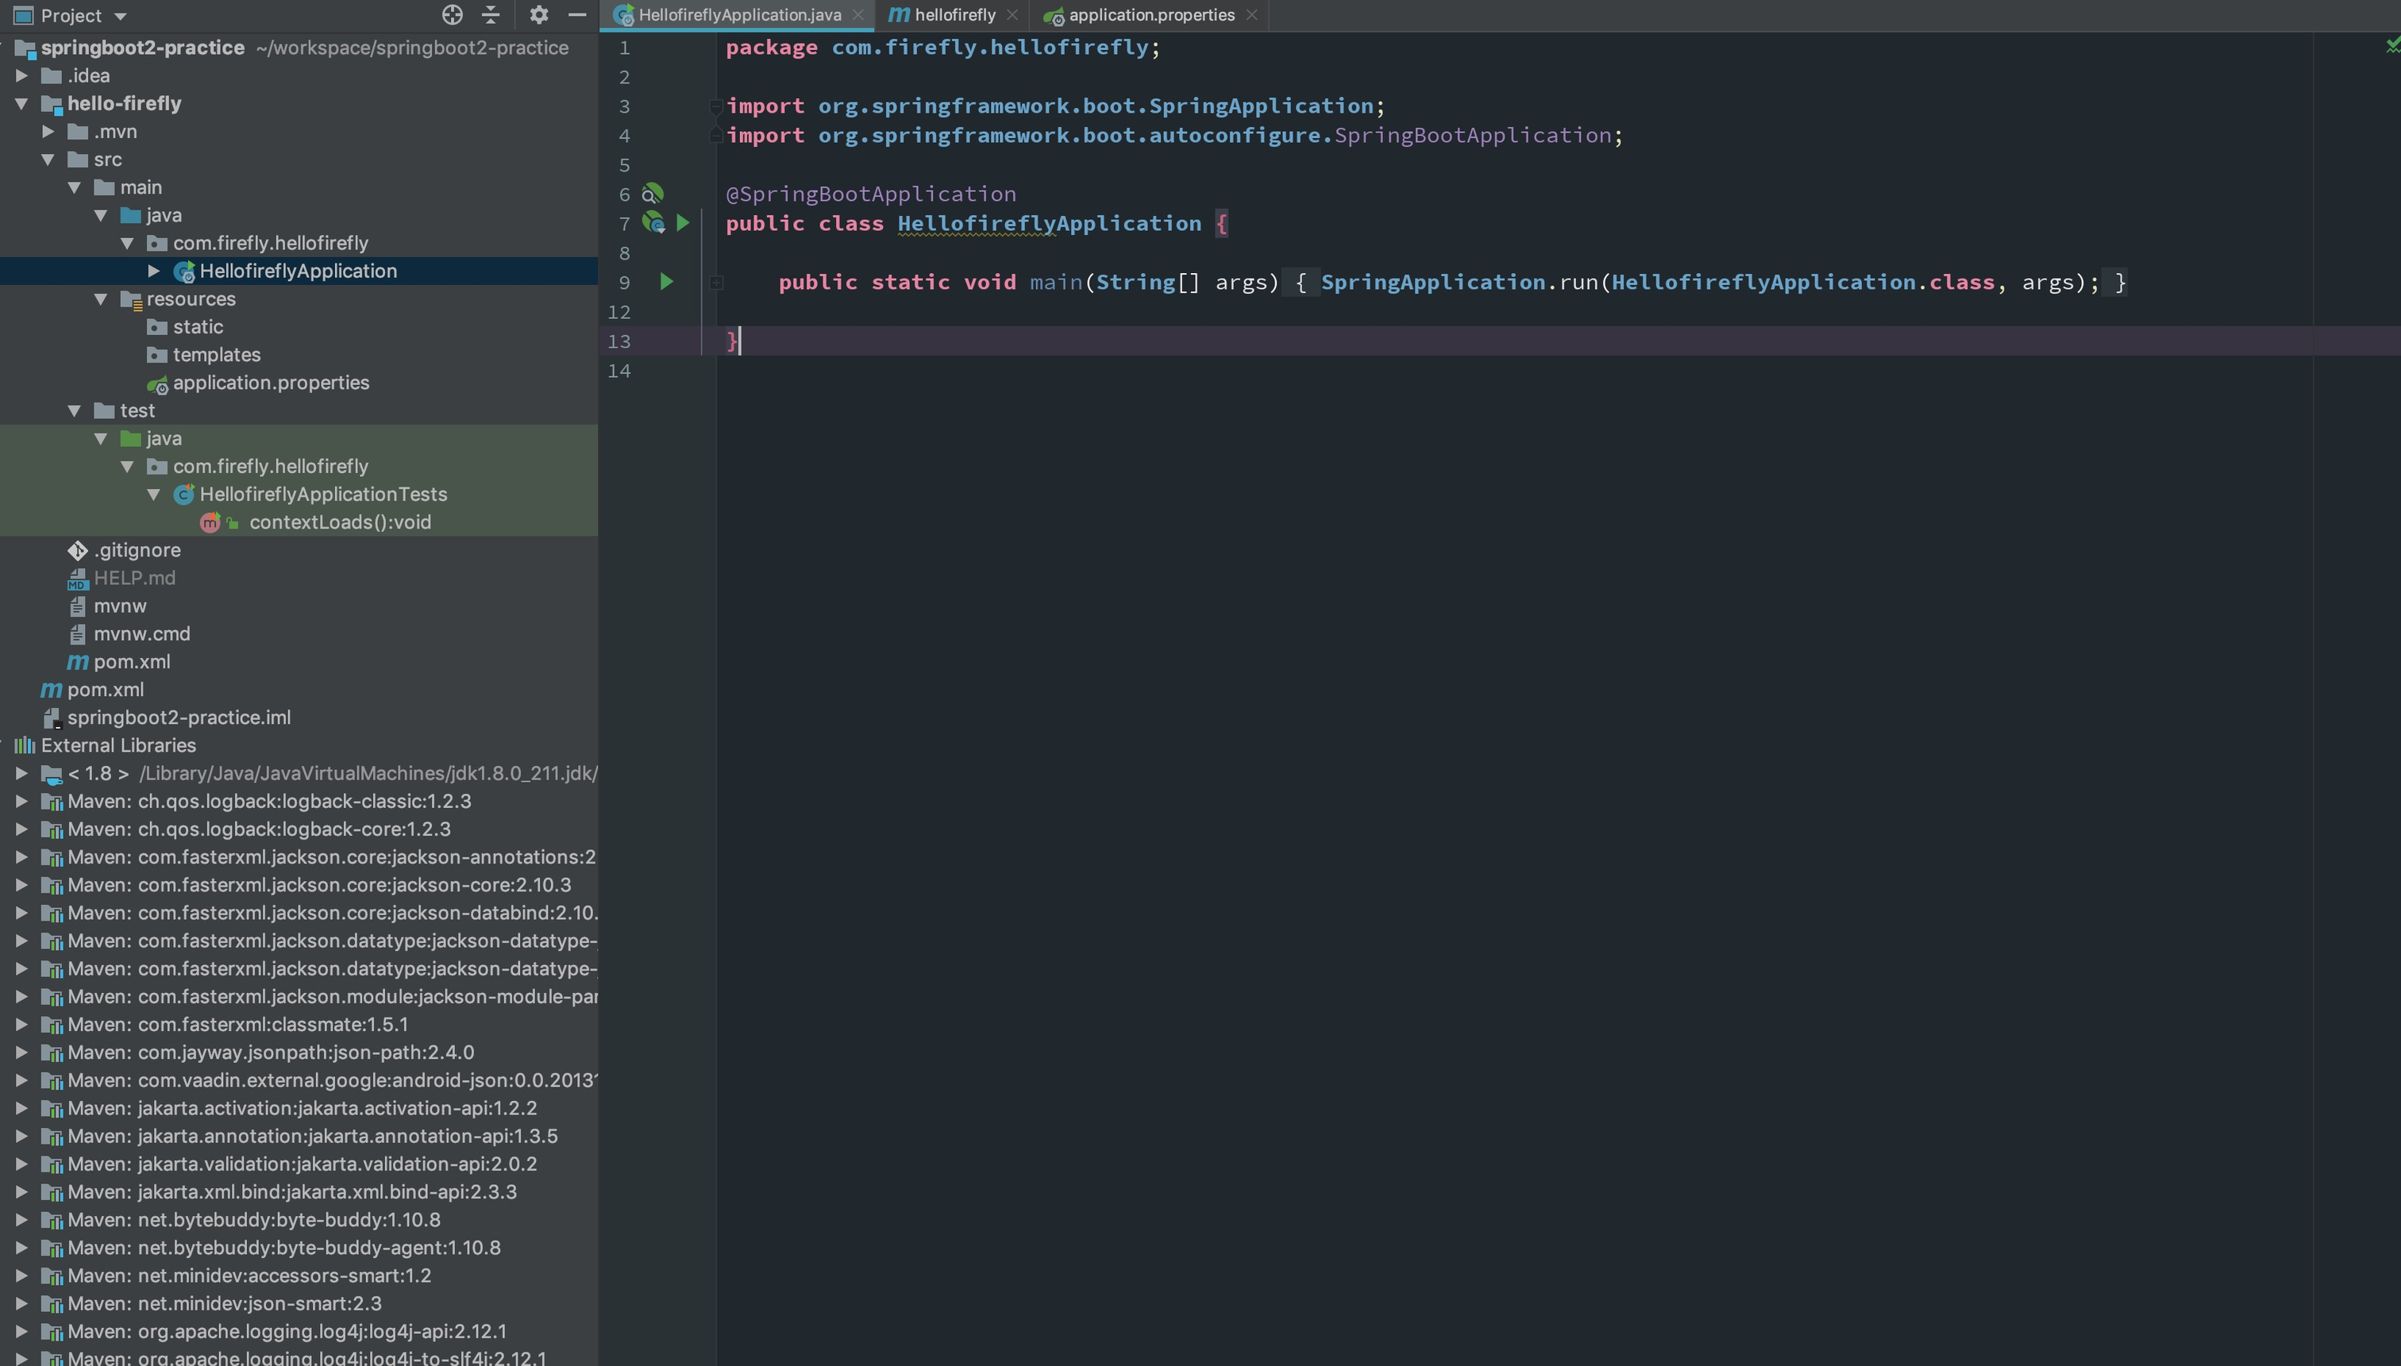
Task: Expand the .idea folder
Action: (21, 76)
